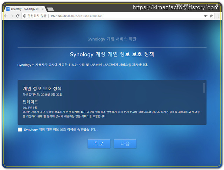The width and height of the screenshot is (224, 170).
Task: Reload the page with refresh icon
Action: [18, 16]
